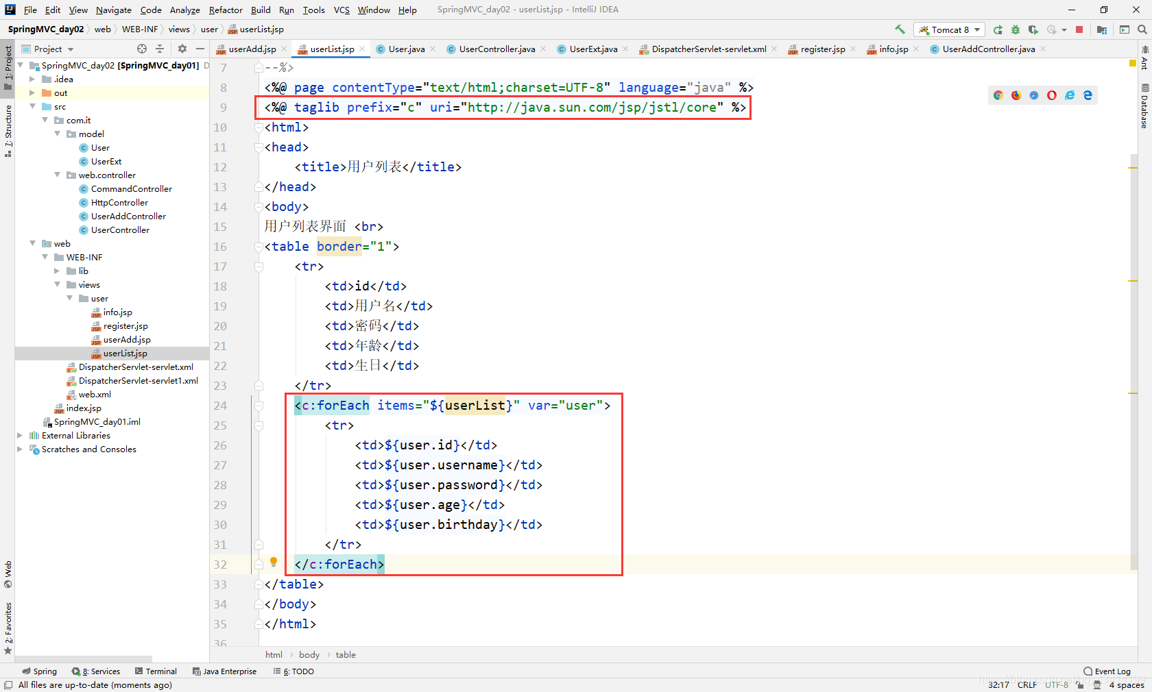
Task: Open the Database tool window
Action: point(1144,106)
